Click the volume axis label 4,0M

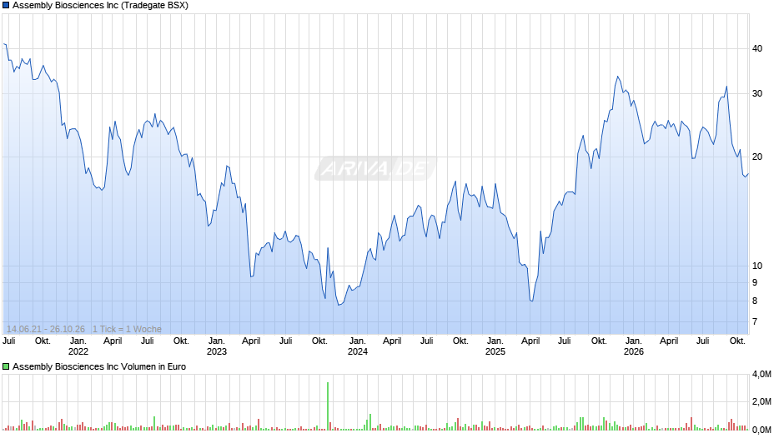coord(761,374)
